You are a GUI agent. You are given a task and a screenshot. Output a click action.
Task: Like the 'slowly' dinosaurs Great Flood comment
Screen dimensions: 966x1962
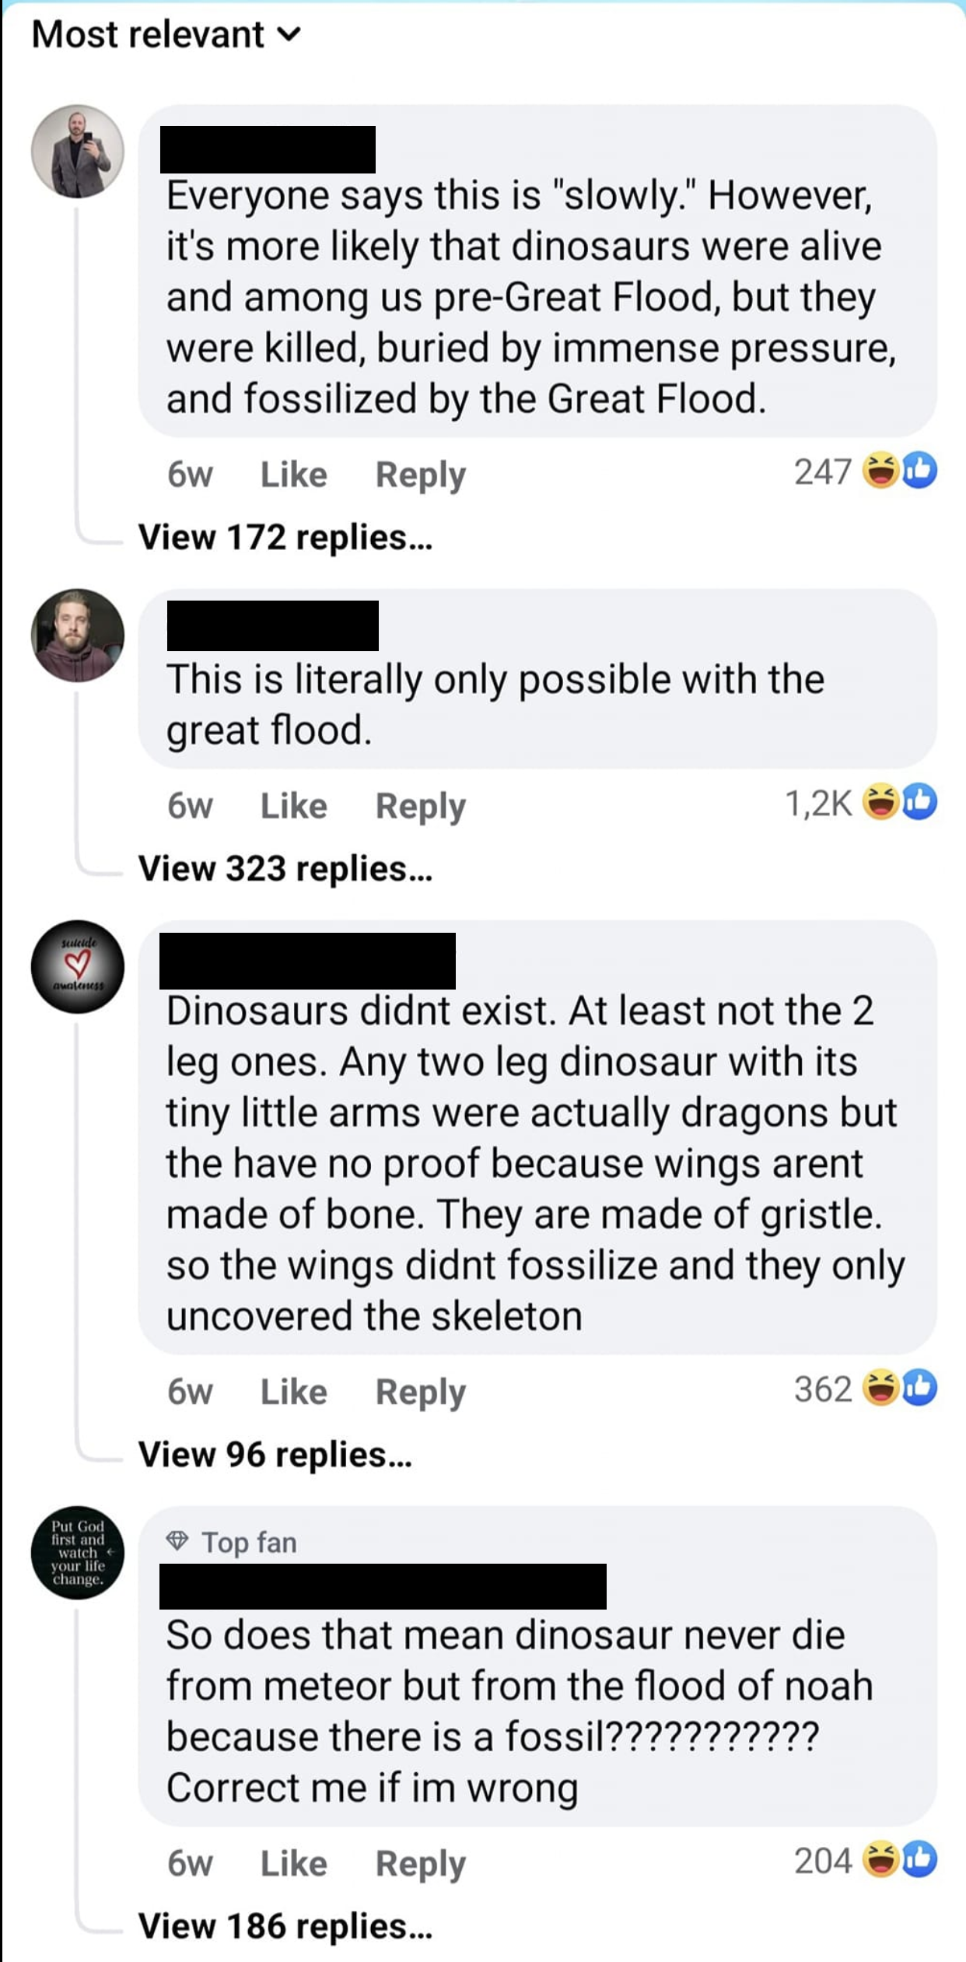point(293,474)
